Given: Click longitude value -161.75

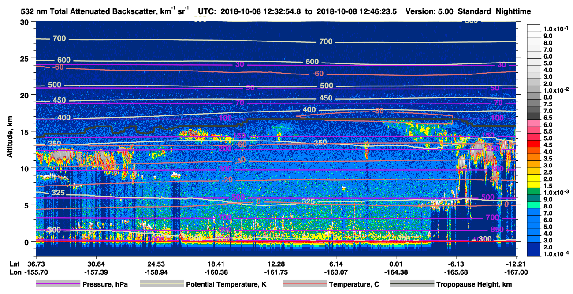Looking at the screenshot, I should 276,272.
